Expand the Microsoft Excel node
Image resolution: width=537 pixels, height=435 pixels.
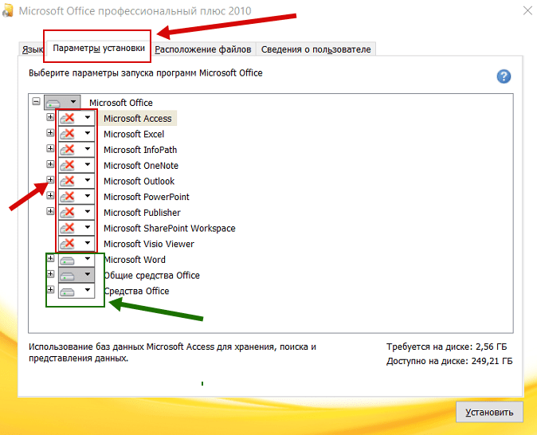click(50, 133)
